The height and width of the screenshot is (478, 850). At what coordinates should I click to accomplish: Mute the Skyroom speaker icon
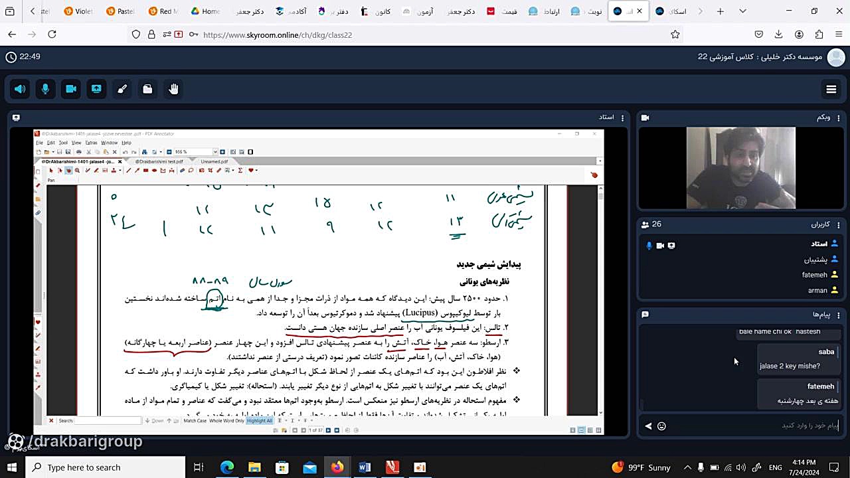(20, 89)
